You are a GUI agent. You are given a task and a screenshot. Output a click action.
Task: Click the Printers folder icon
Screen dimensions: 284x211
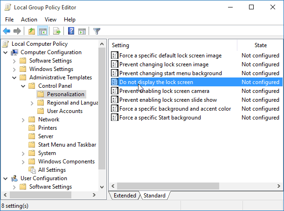(32, 128)
